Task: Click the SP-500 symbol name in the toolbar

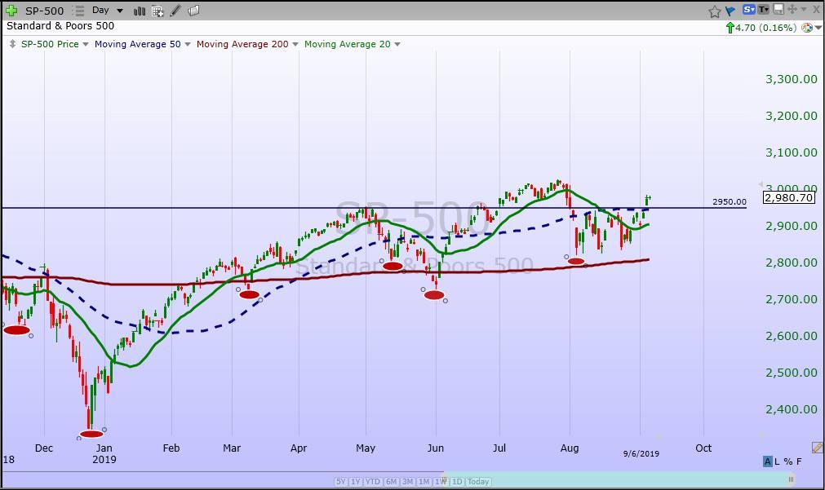Action: click(44, 11)
